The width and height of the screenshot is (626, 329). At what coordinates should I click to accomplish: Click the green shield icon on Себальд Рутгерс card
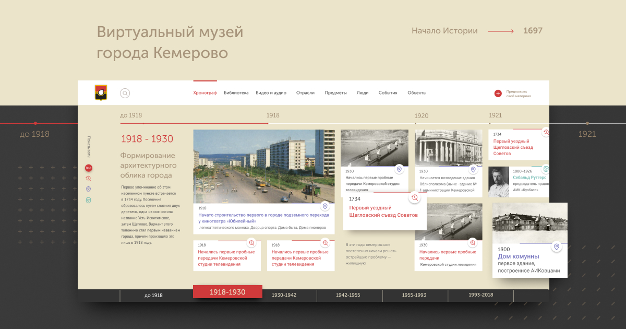click(x=546, y=169)
